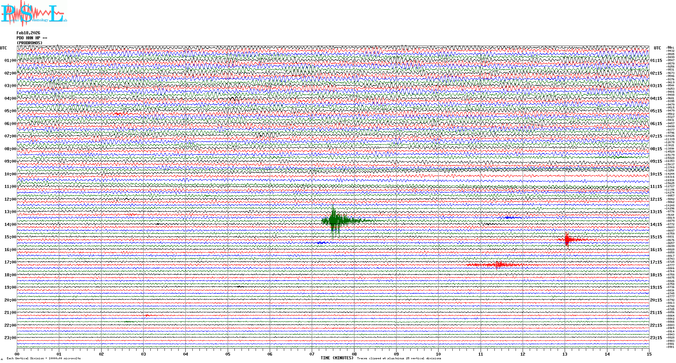Click the TIME (MINUTES) axis title
This screenshot has width=676, height=363.
coord(337,358)
